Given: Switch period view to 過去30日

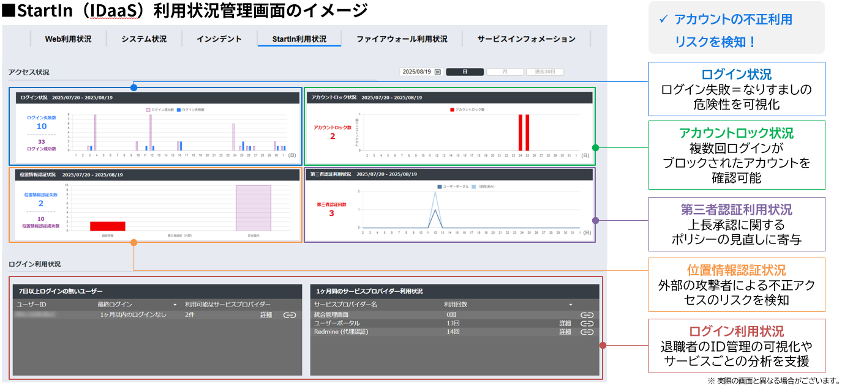Looking at the screenshot, I should point(544,72).
